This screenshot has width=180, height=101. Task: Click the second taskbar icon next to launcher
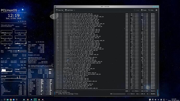(x=5, y=100)
